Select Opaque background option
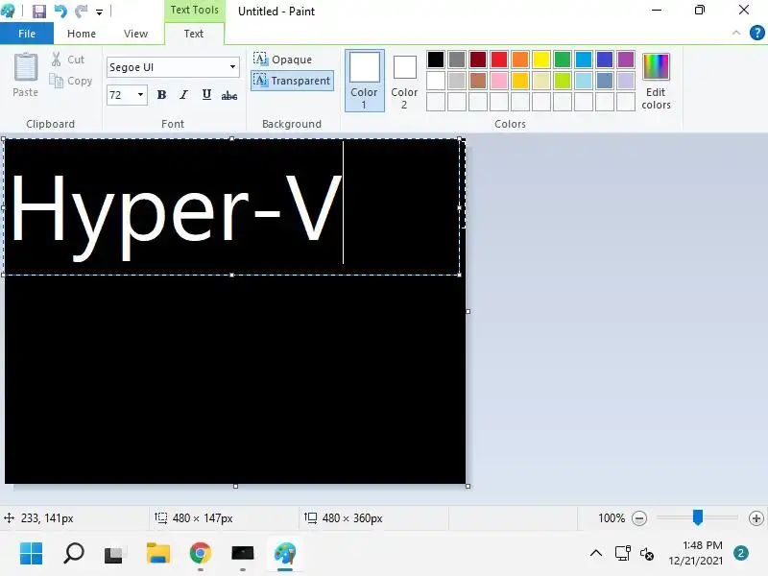The width and height of the screenshot is (768, 576). pos(282,60)
